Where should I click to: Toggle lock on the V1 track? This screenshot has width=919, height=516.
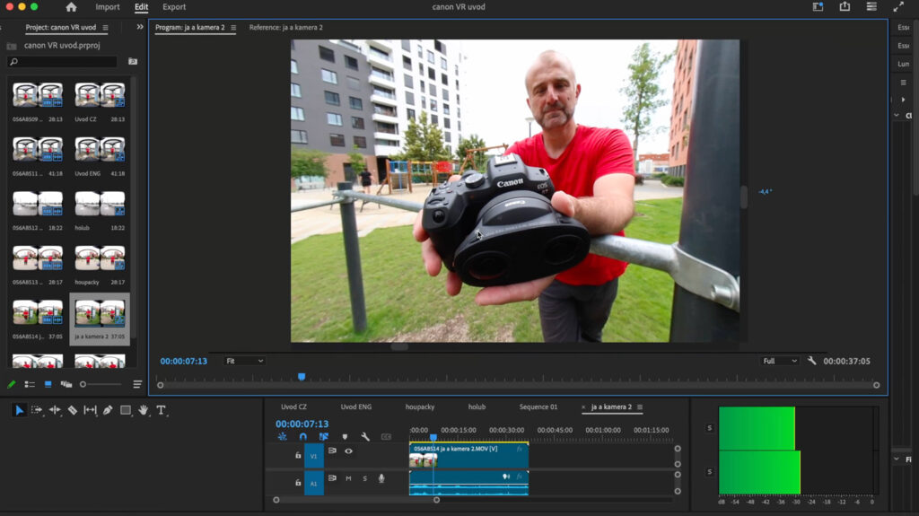coord(298,455)
